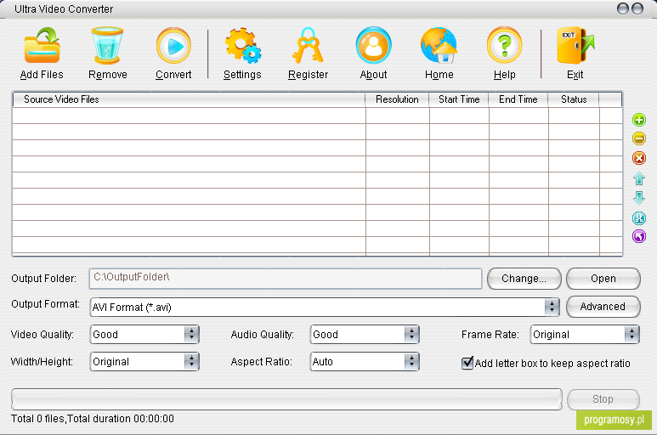Click the Status column header
657x435 pixels.
[574, 99]
